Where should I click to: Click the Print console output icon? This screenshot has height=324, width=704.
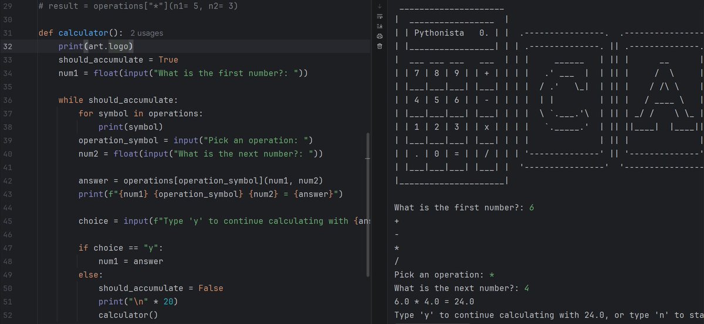[x=380, y=36]
